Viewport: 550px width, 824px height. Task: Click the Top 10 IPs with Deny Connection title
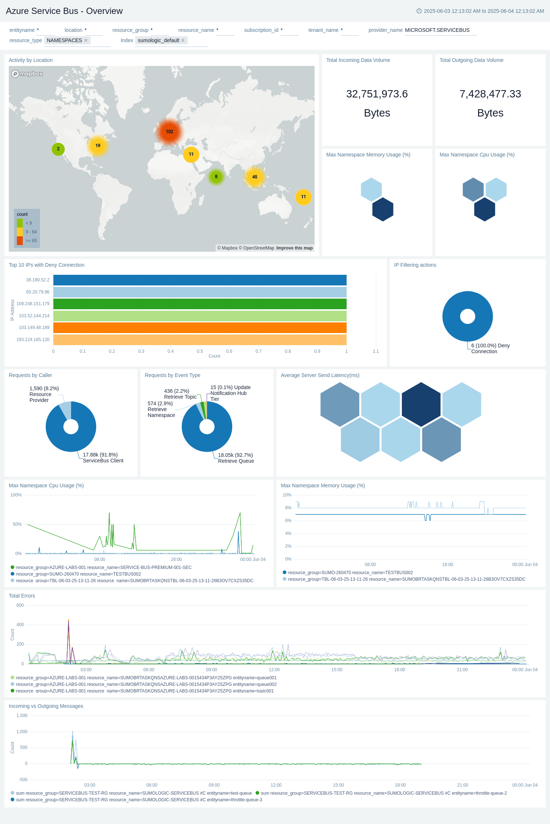pyautogui.click(x=47, y=265)
